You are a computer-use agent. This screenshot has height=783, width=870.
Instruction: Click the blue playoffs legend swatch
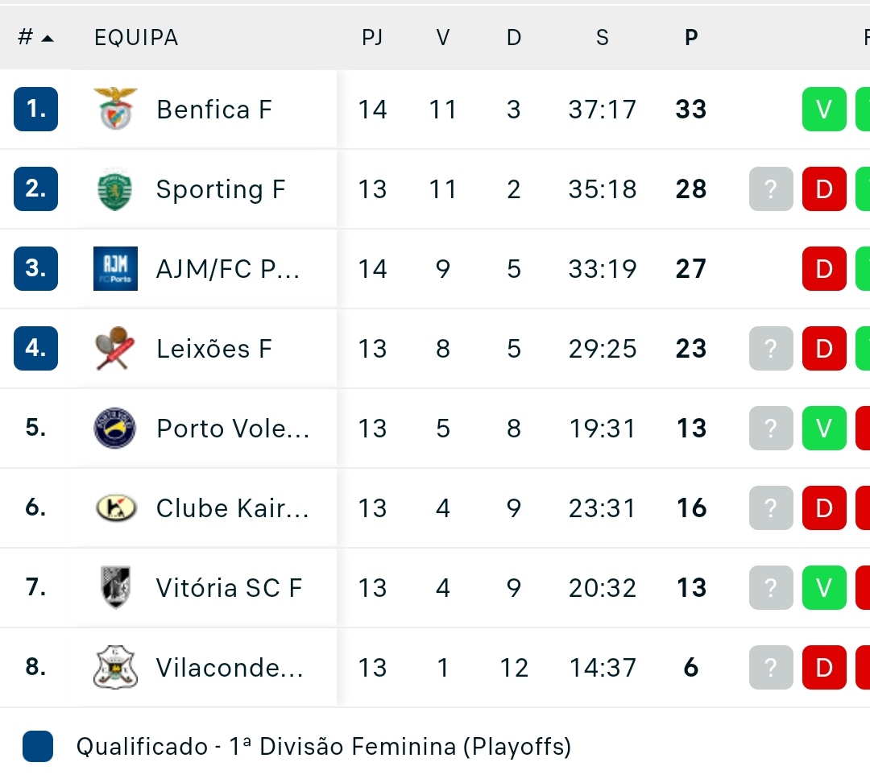tap(38, 747)
